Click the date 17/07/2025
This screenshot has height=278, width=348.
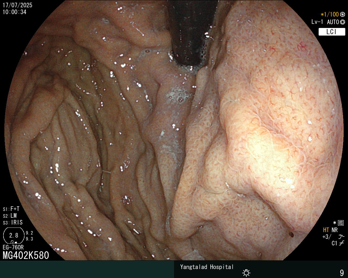pos(17,5)
